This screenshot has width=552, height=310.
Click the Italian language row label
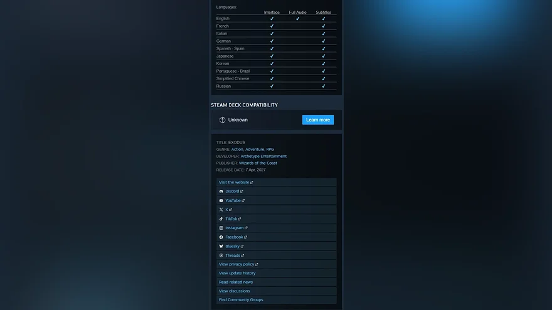pos(221,33)
